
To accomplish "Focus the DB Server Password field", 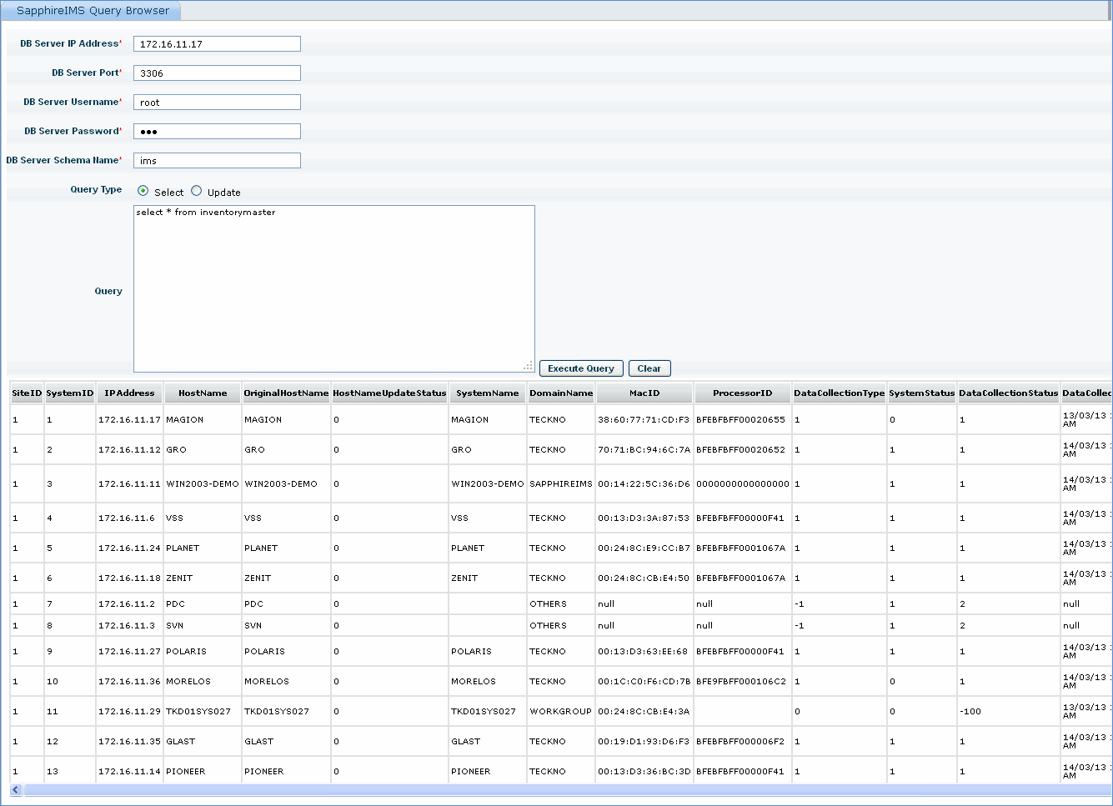I will 217,132.
